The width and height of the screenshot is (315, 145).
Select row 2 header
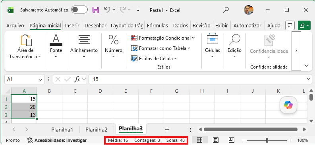pos(6,107)
